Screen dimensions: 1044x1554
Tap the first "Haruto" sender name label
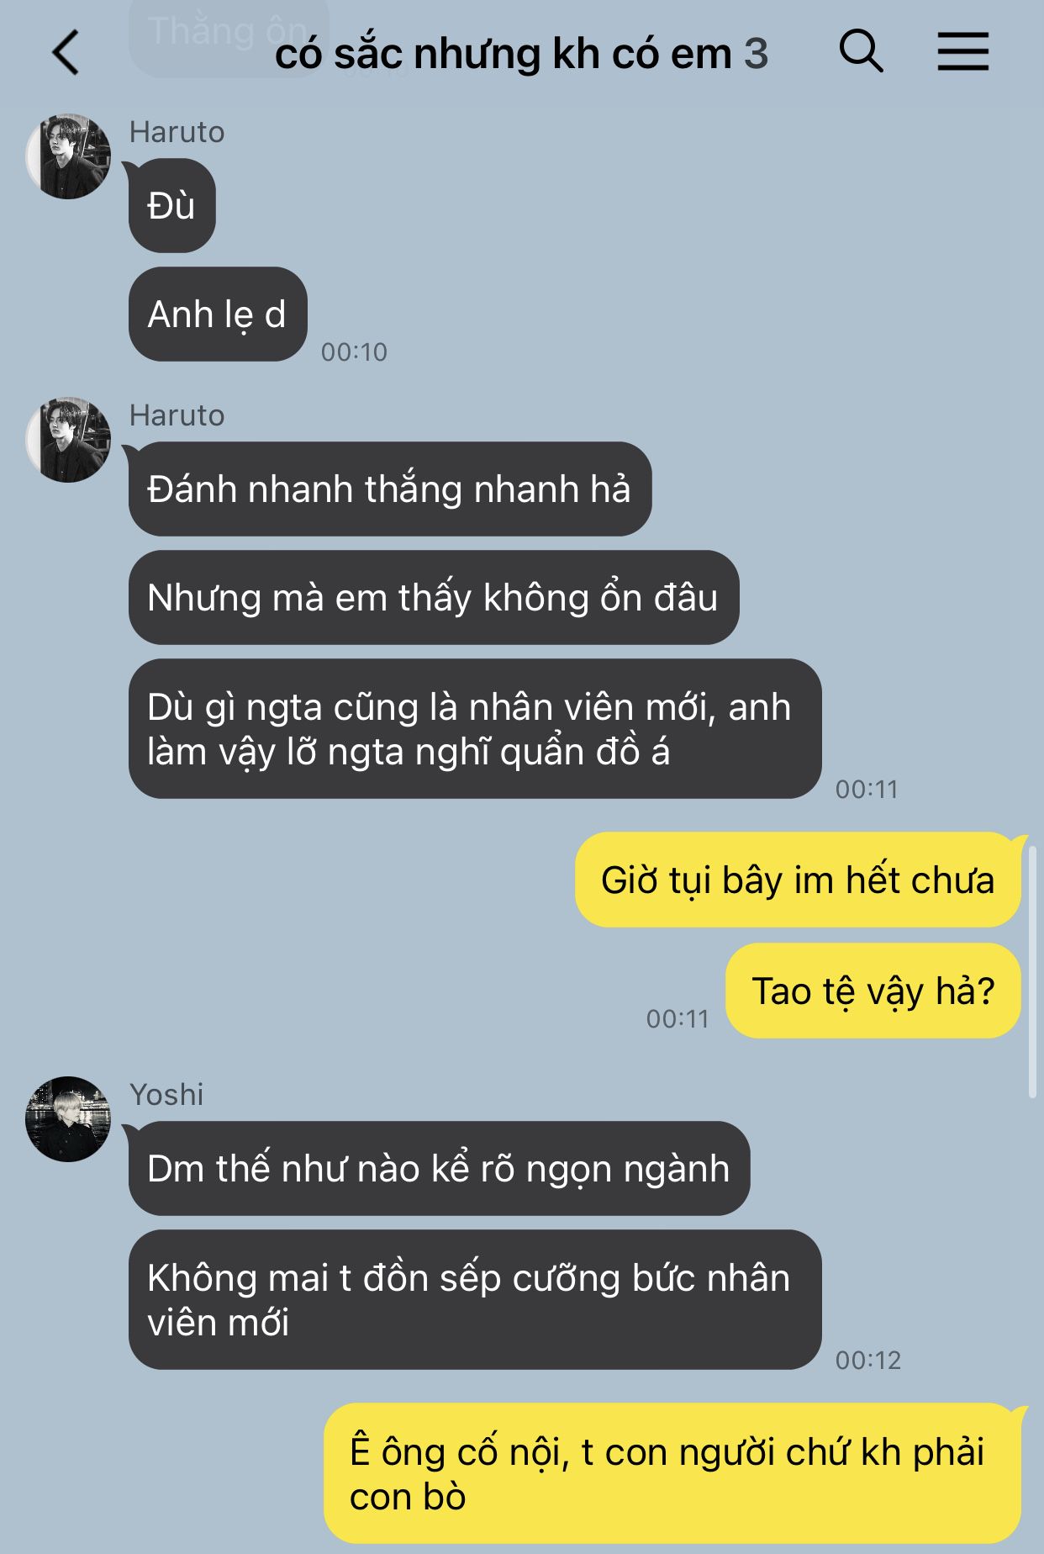(x=177, y=132)
